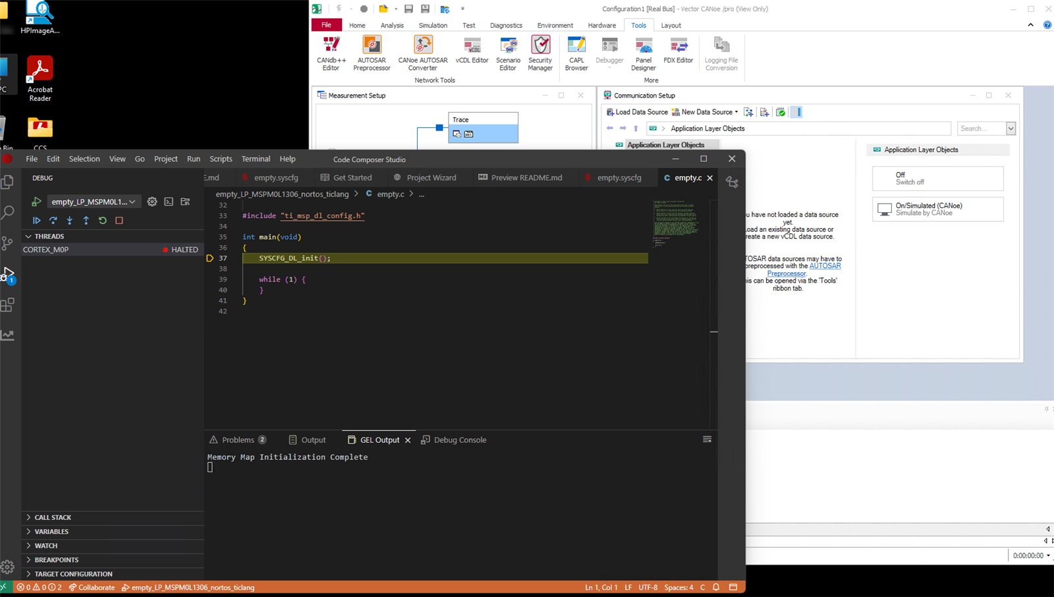Viewport: 1054px width, 597px height.
Task: Switch to the Problems panel tab
Action: pos(238,440)
